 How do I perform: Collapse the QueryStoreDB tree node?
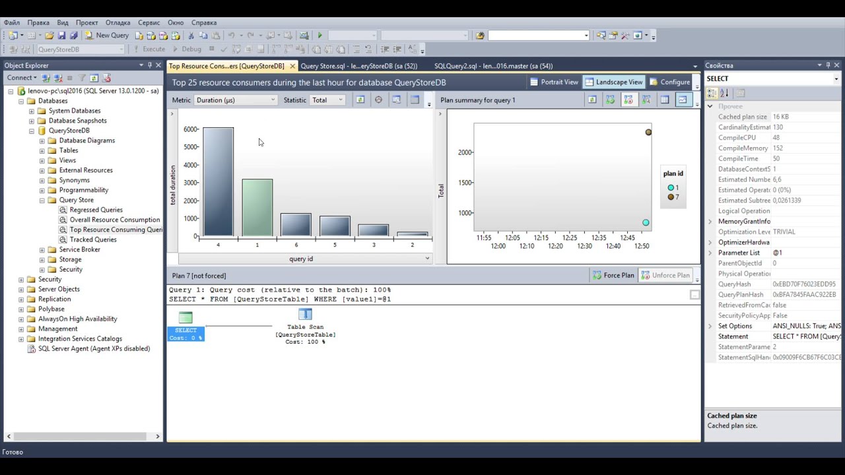tap(32, 131)
